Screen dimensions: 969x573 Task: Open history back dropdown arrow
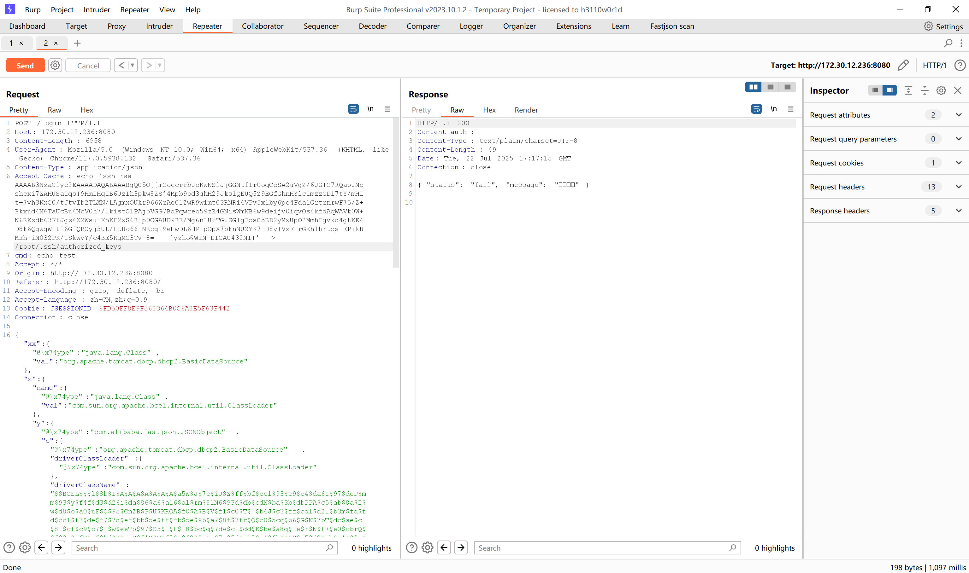[x=132, y=65]
